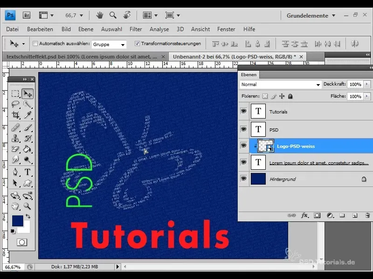This screenshot has width=373, height=279.
Task: Delete layer with trash icon
Action: [367, 215]
